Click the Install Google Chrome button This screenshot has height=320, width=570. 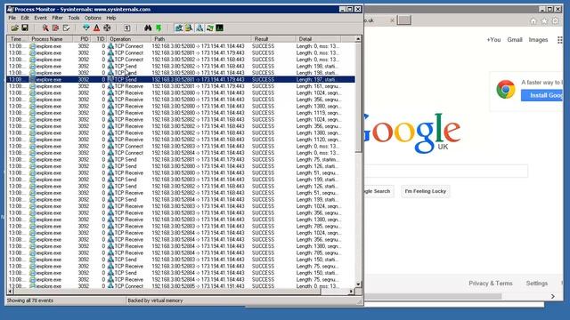point(542,95)
